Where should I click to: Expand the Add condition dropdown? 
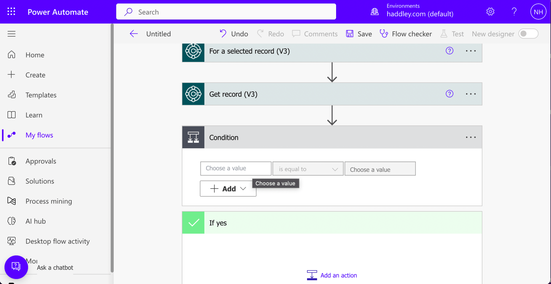[228, 189]
